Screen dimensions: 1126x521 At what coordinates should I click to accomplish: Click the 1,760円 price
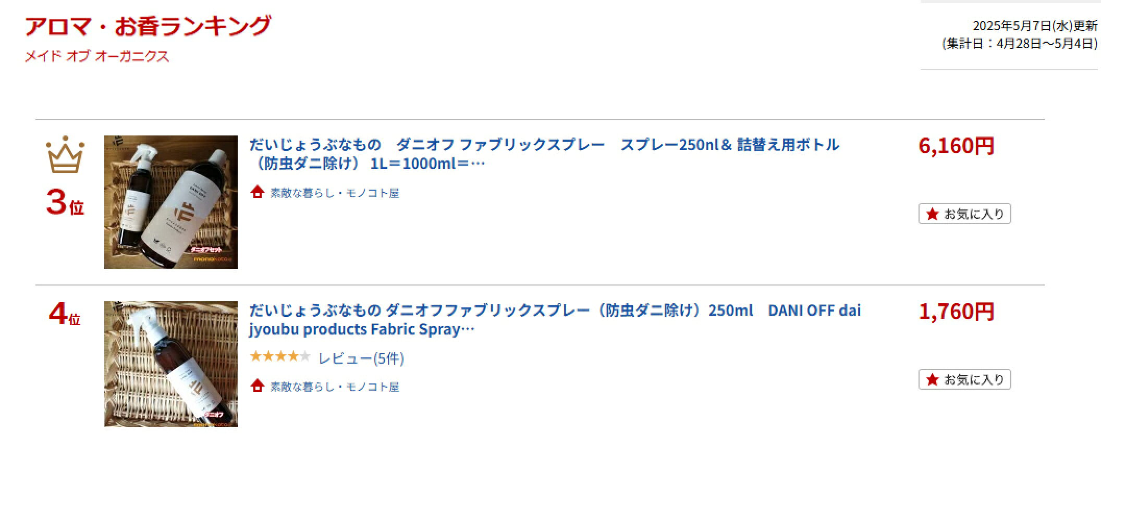957,312
